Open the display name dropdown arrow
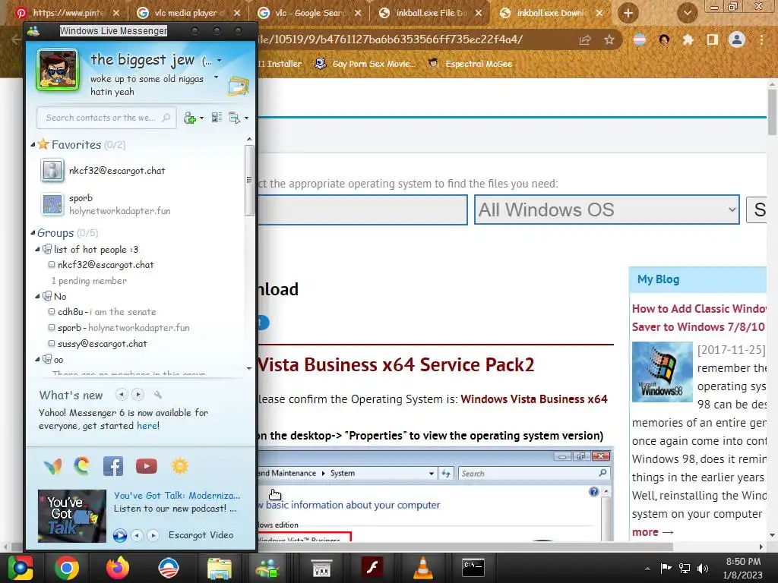 click(x=220, y=61)
